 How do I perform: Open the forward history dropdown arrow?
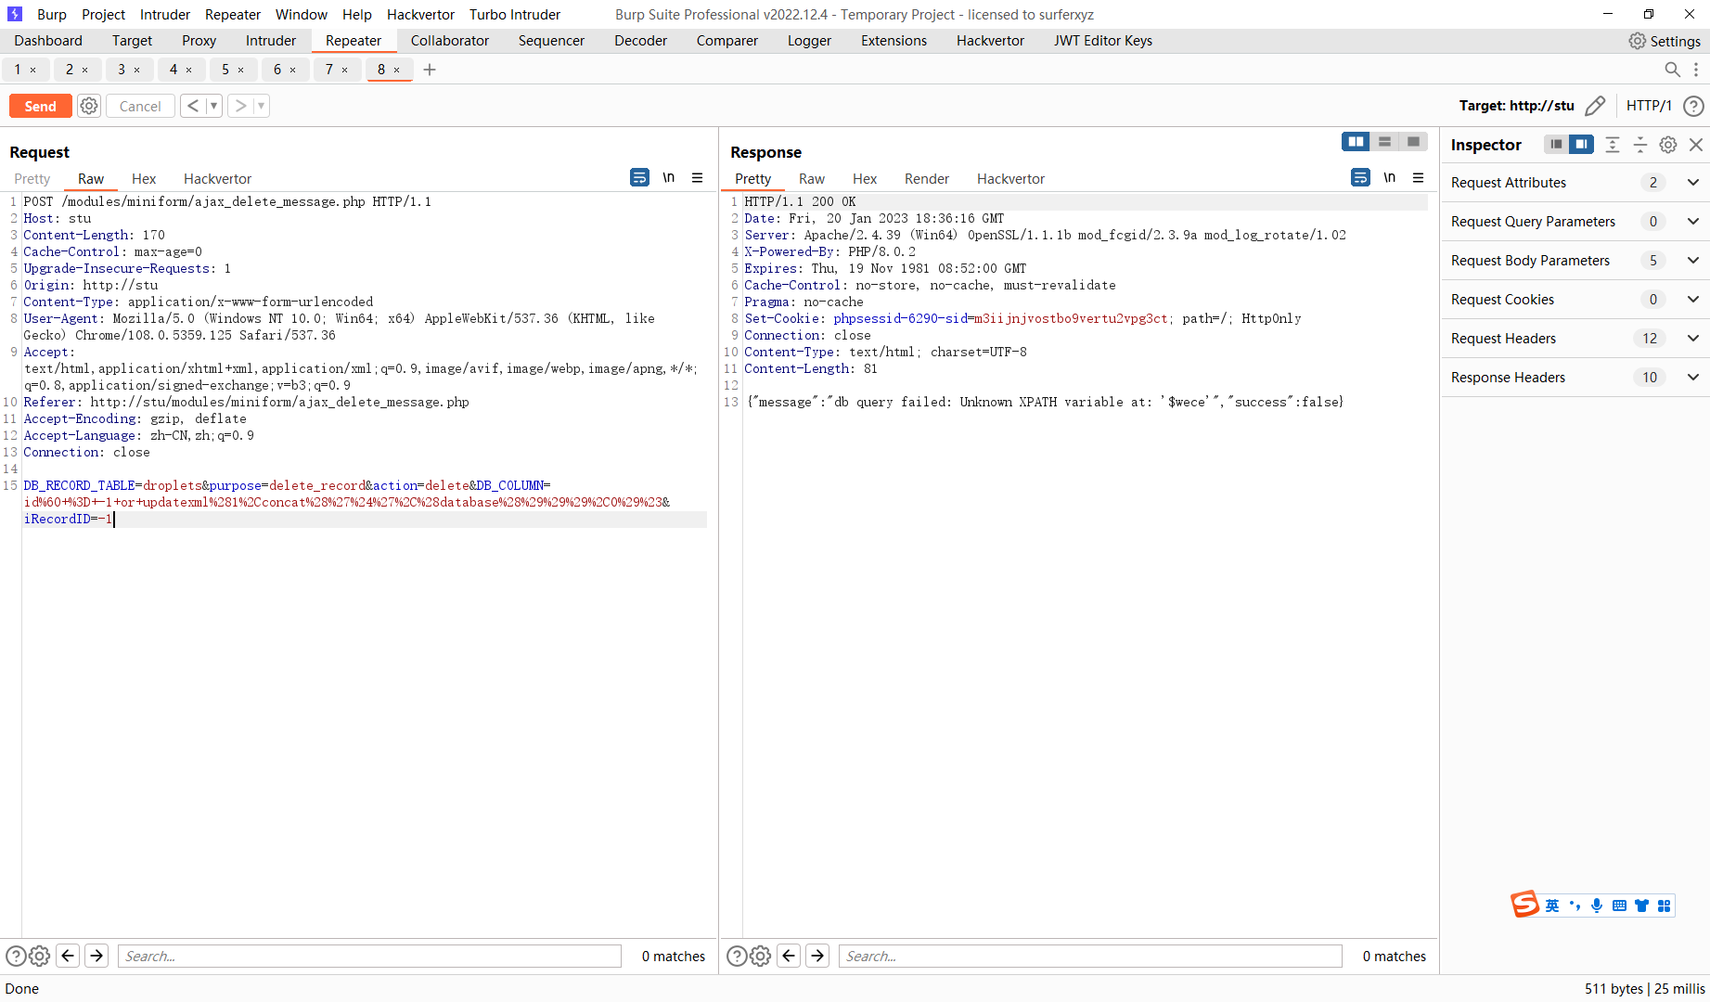(262, 106)
